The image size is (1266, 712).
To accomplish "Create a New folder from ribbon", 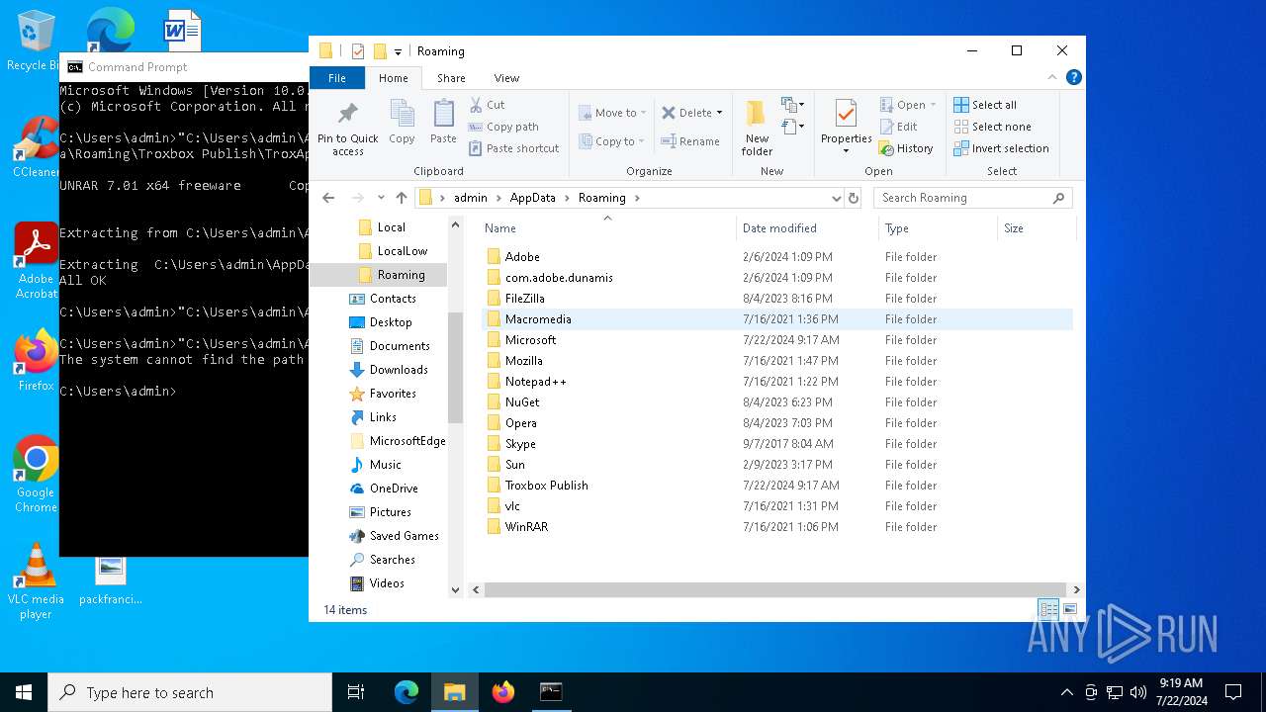I will (x=757, y=128).
